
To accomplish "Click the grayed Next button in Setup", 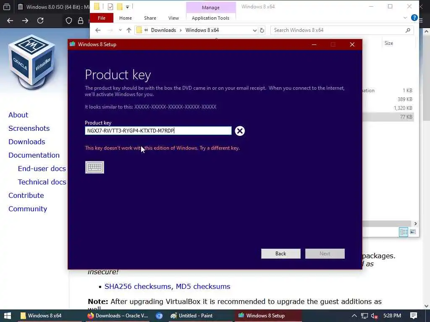I will (325, 254).
